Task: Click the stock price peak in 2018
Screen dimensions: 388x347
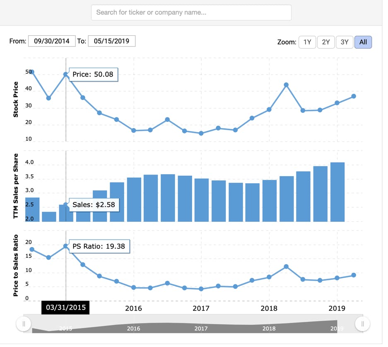Action: [286, 85]
